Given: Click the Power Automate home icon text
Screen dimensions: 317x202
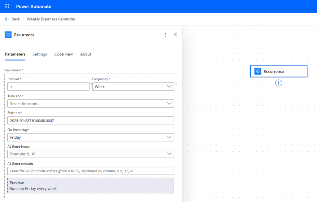Looking at the screenshot, I should 34,6.
